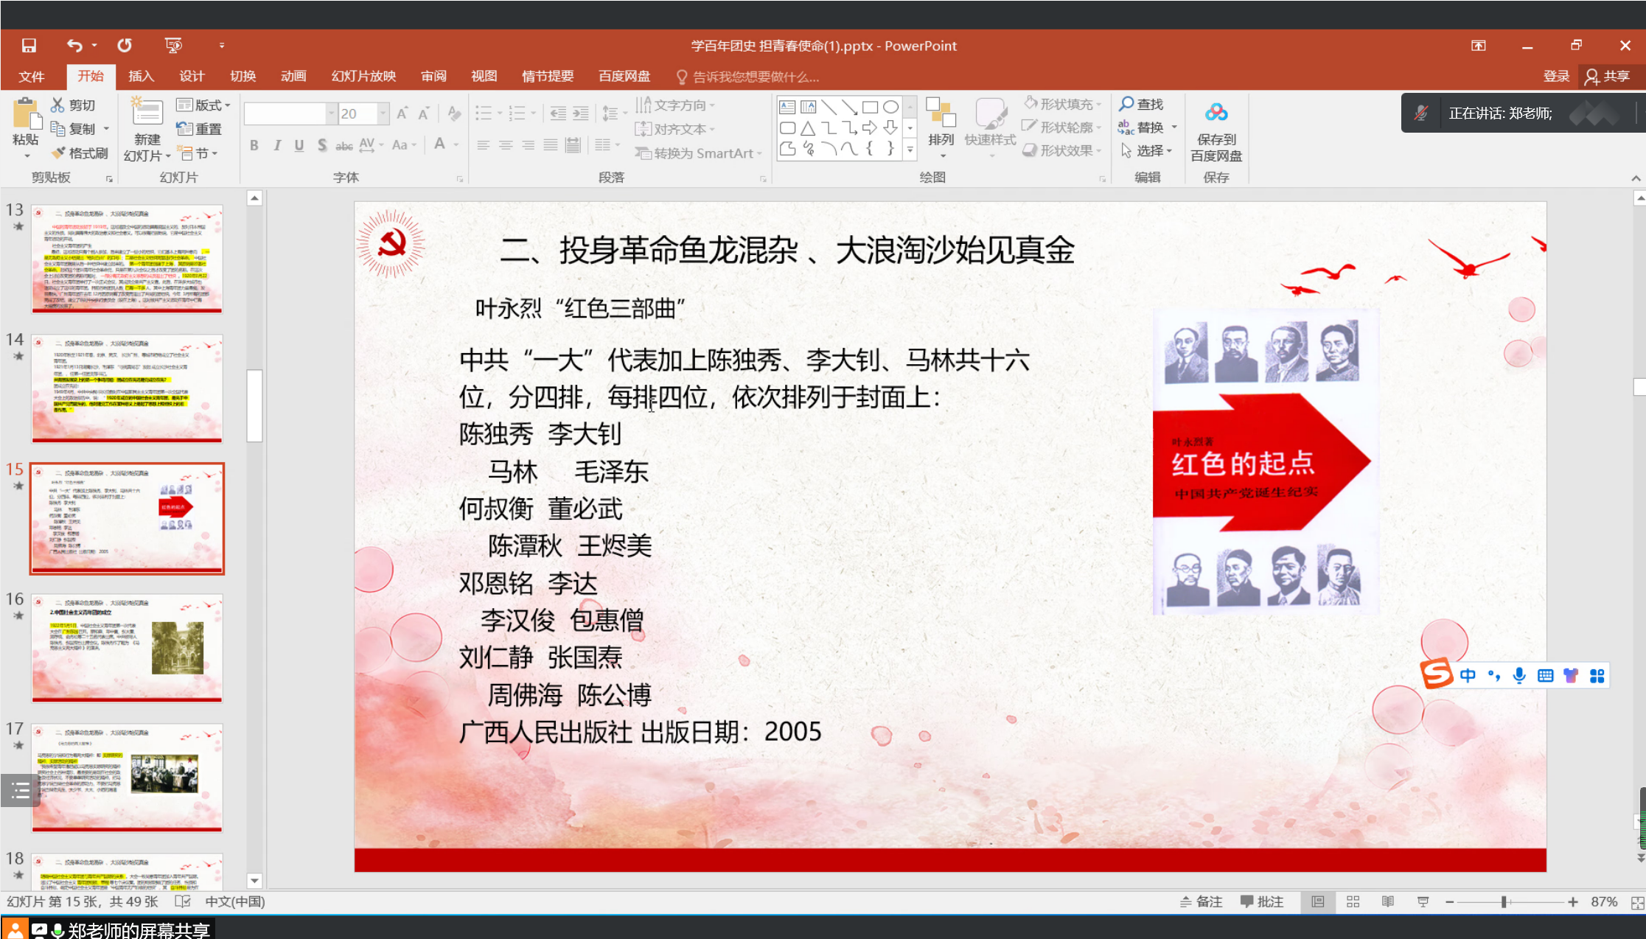Click the Format Painter brush icon

coord(59,153)
